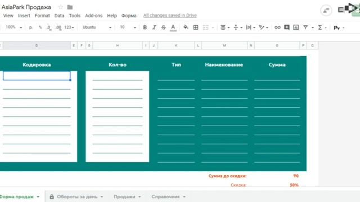Click the 50% discount value
This screenshot has height=202, width=360.
click(294, 185)
